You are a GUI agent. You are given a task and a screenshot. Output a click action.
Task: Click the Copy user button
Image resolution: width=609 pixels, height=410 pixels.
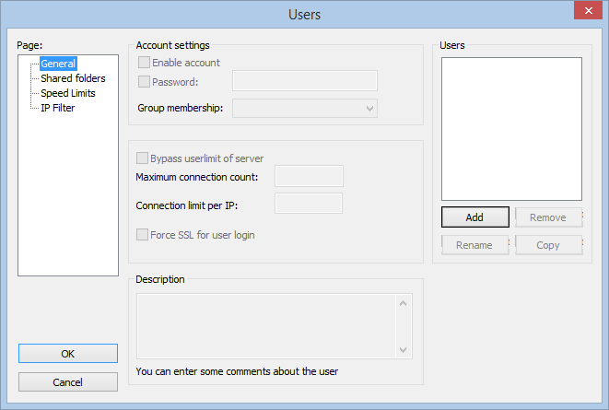[548, 245]
